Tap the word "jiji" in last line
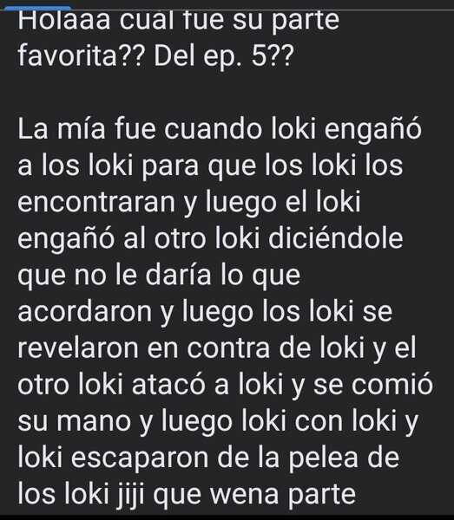The width and height of the screenshot is (454, 520). [132, 496]
